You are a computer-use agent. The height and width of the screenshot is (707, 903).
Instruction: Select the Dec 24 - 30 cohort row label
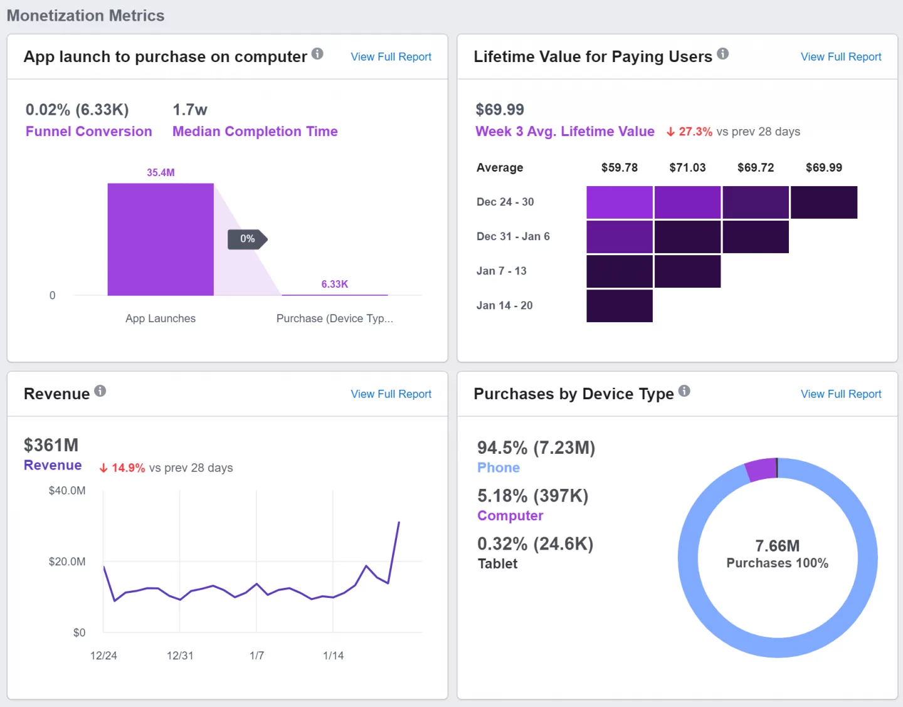pyautogui.click(x=505, y=202)
